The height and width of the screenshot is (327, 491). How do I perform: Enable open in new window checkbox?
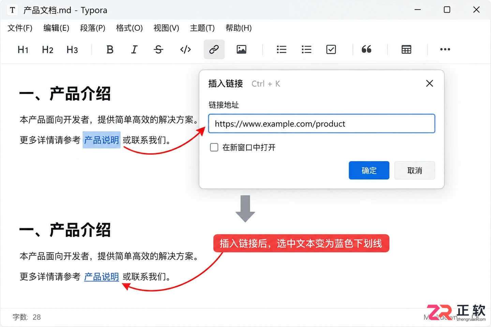point(214,147)
